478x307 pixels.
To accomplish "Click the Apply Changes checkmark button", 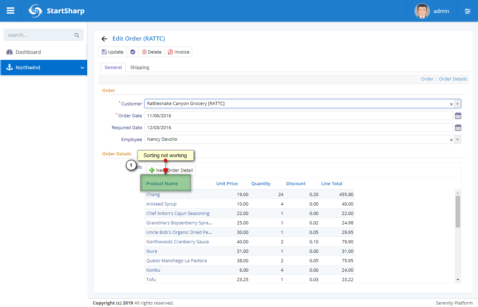I will [133, 52].
